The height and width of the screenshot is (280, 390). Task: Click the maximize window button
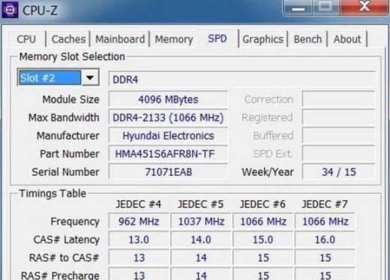[x=325, y=7]
